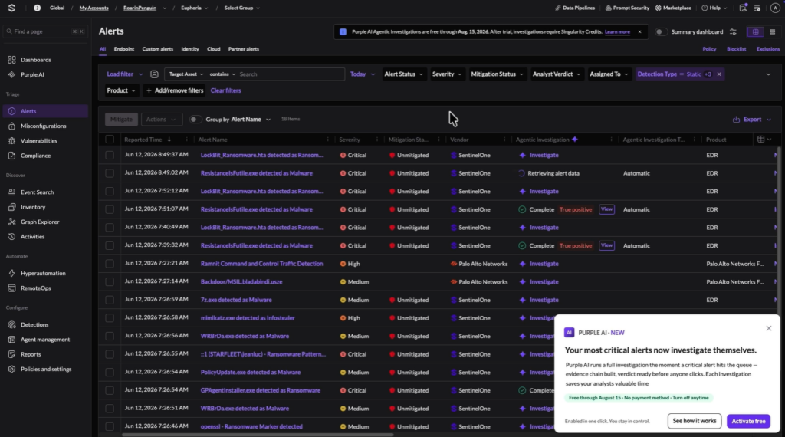Open table column settings icon
785x437 pixels.
pos(764,140)
